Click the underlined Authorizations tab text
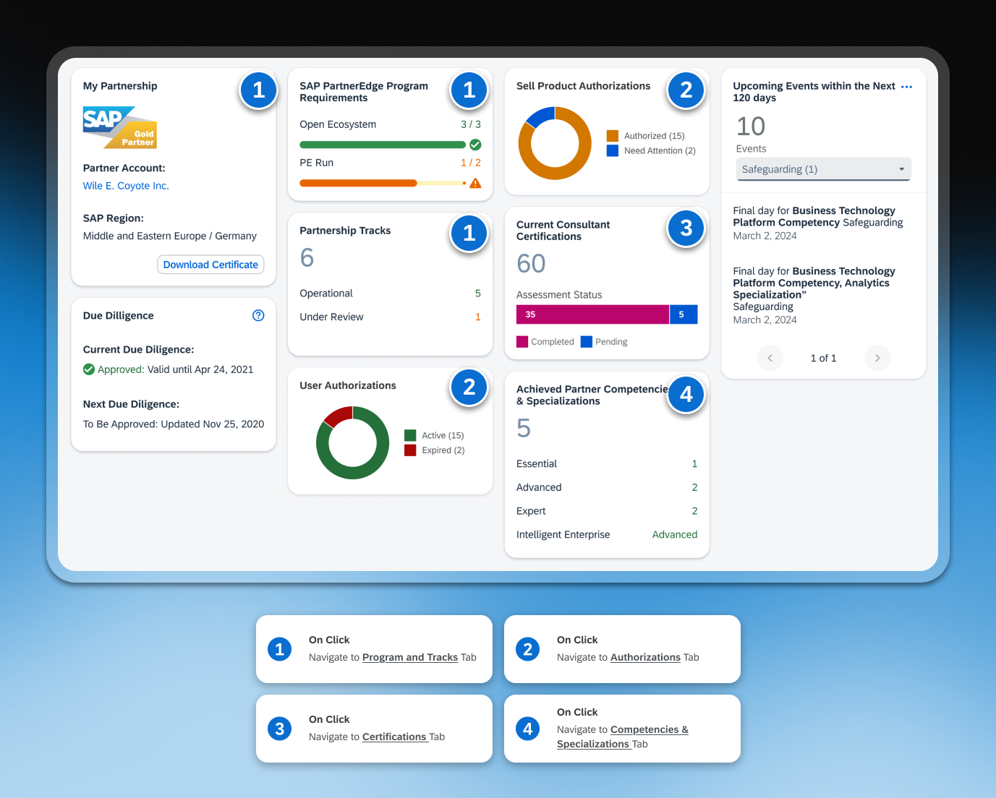 (645, 657)
